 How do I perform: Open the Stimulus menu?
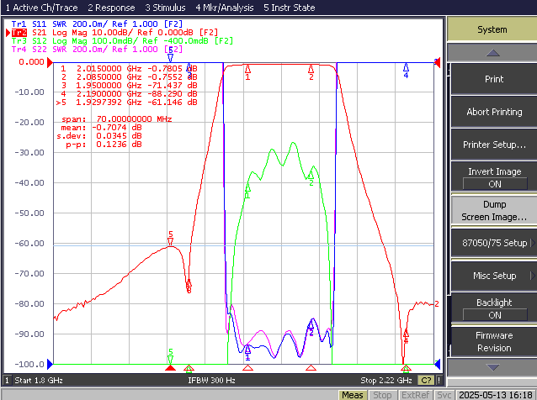coord(165,8)
